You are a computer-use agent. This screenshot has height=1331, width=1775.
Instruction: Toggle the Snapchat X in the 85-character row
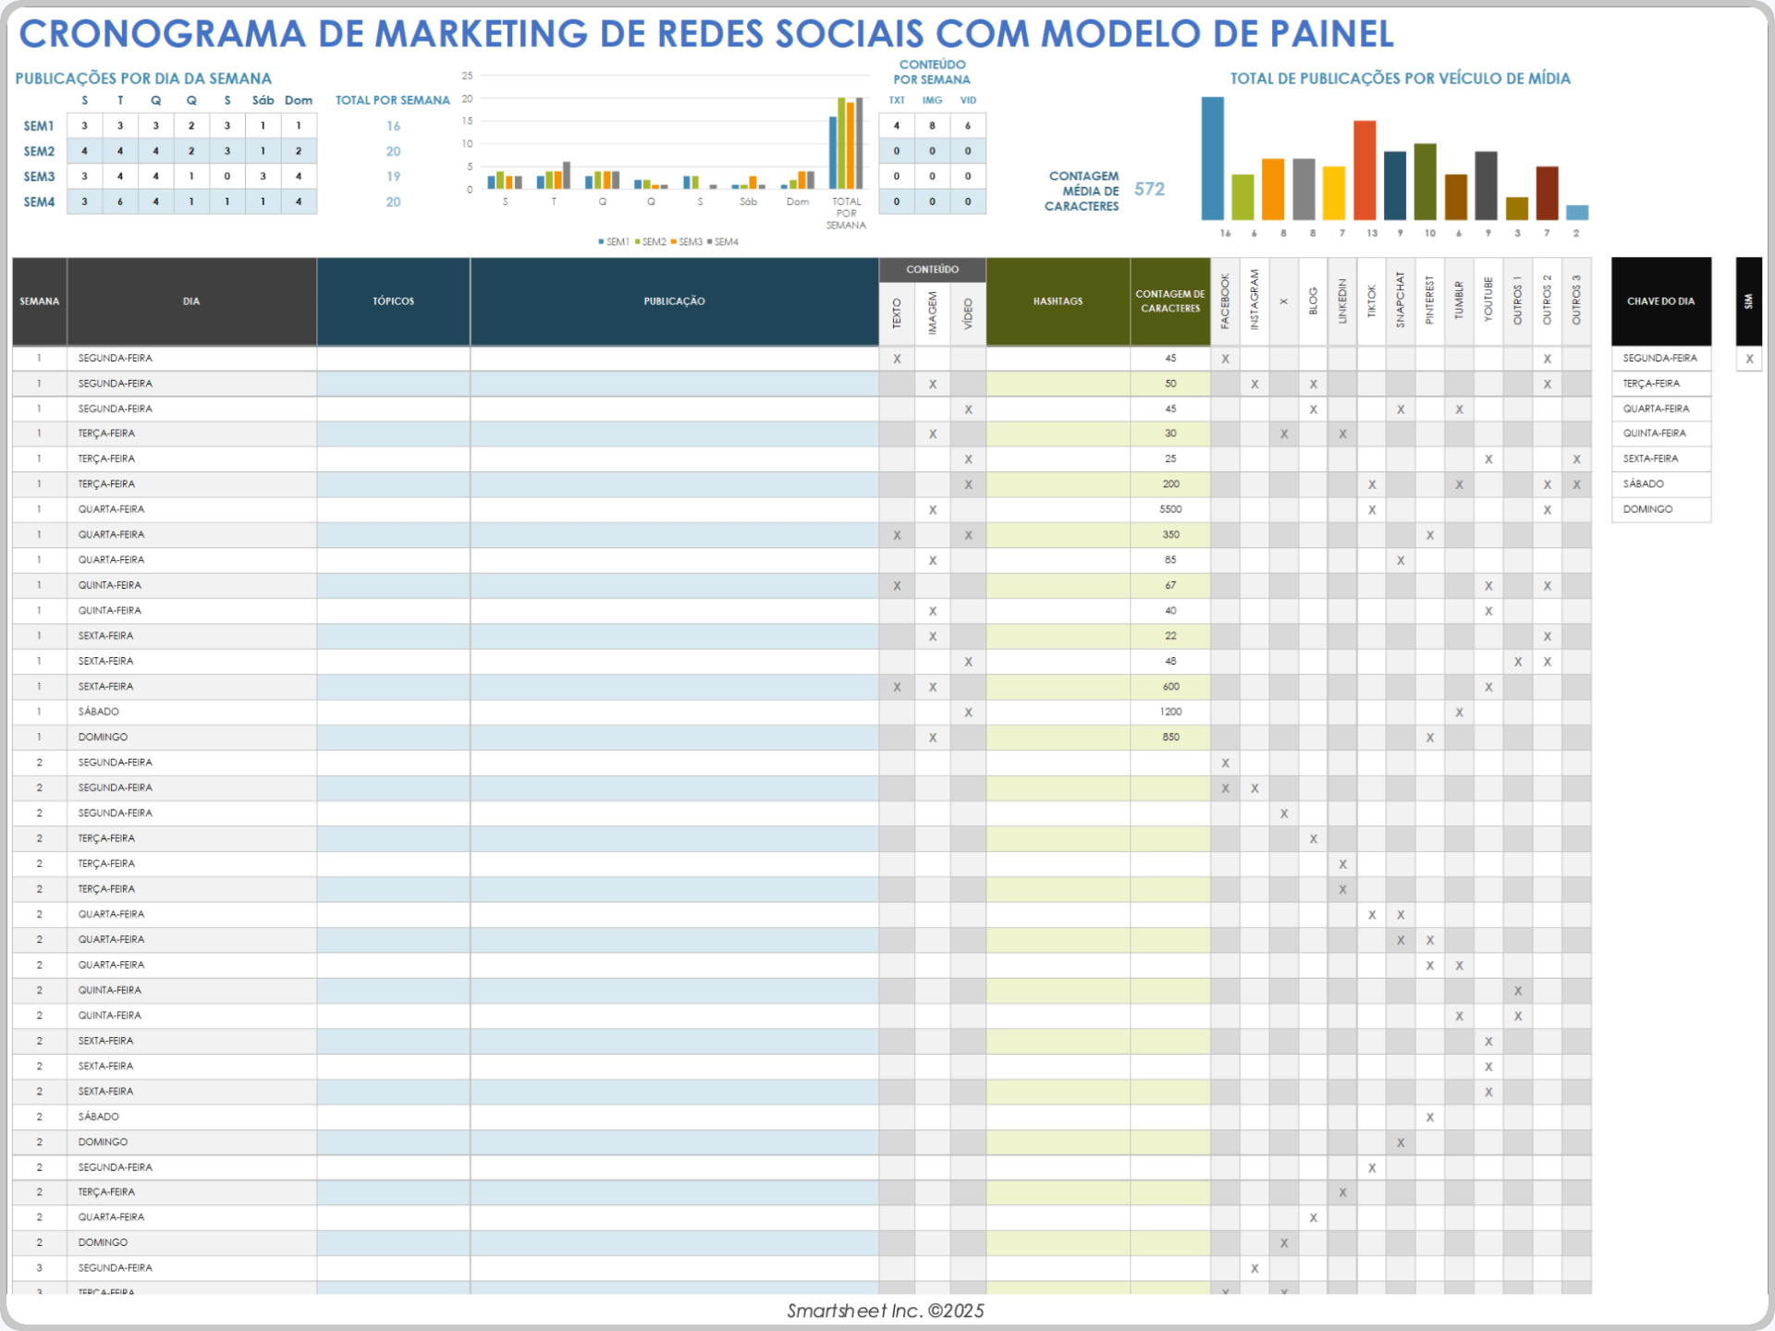tap(1401, 560)
